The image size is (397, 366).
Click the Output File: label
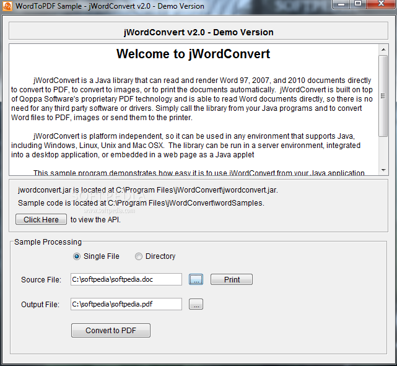(40, 304)
